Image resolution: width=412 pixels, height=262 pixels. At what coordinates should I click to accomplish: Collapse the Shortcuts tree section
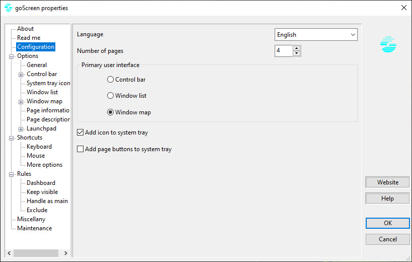11,138
